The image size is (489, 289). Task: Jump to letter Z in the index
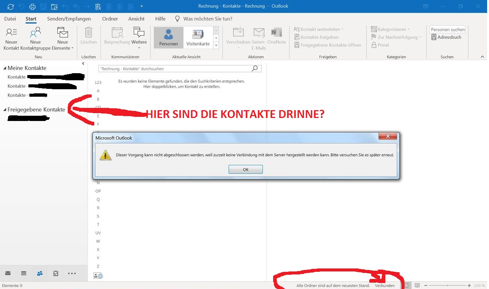[x=98, y=266]
